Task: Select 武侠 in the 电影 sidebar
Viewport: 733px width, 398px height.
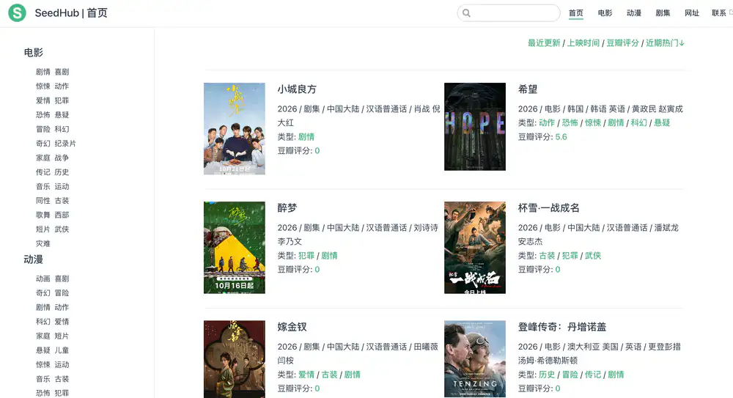Action: tap(62, 229)
